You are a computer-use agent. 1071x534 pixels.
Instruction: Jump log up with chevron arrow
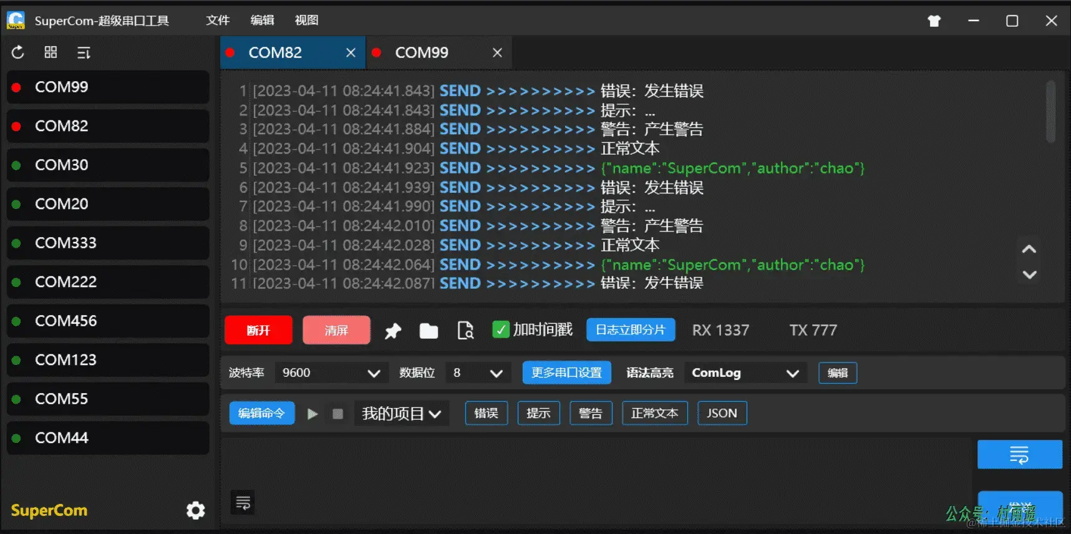1029,249
